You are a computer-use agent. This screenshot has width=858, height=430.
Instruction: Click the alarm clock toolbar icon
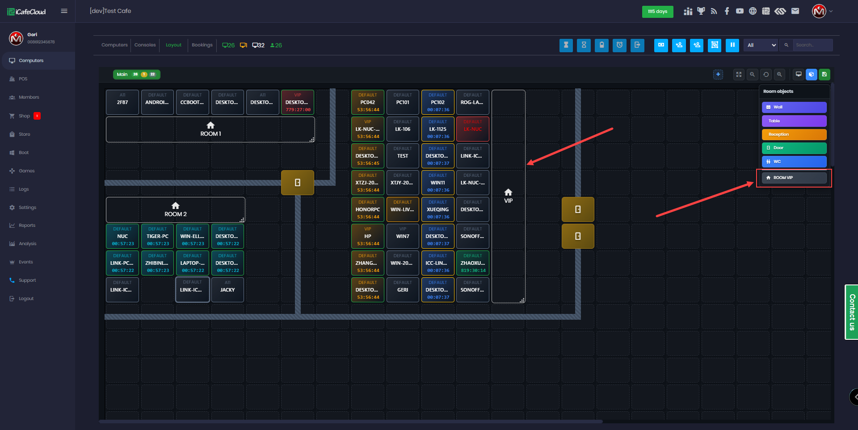619,45
